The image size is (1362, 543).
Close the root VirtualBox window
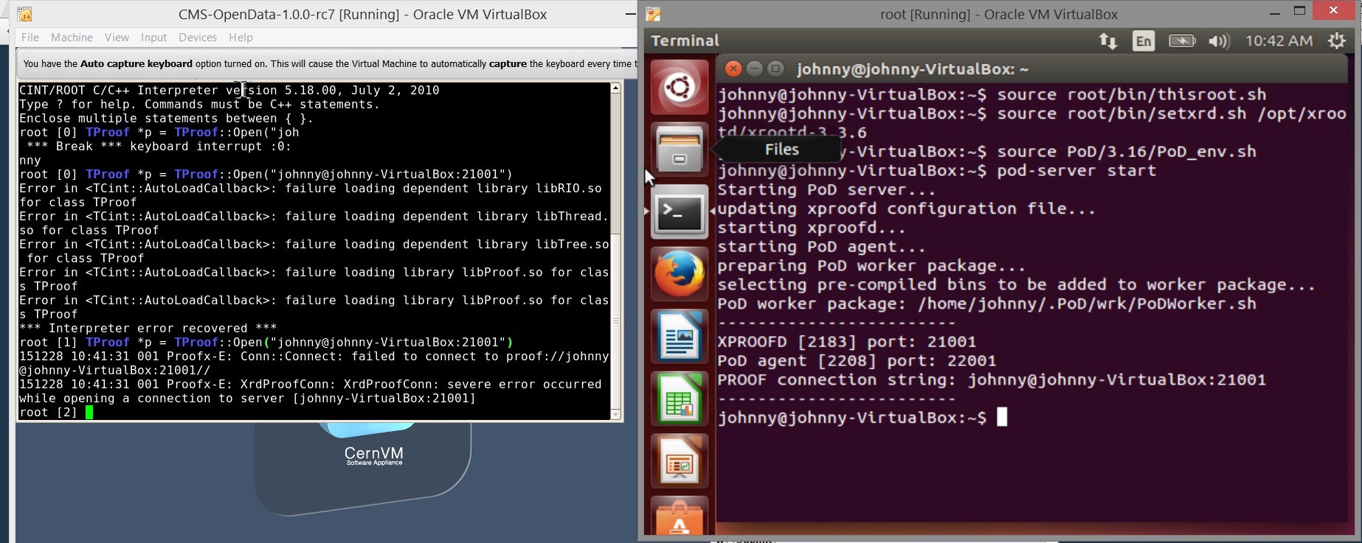coord(1333,10)
